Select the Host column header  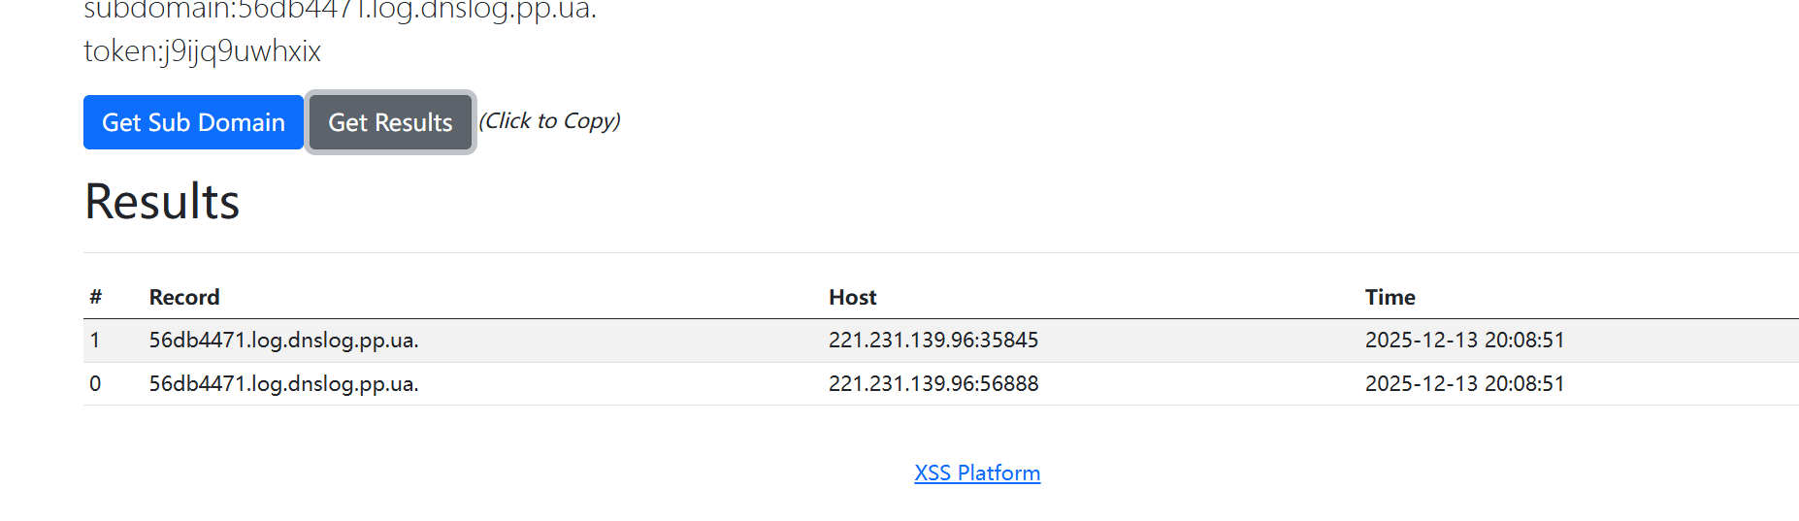pos(852,297)
